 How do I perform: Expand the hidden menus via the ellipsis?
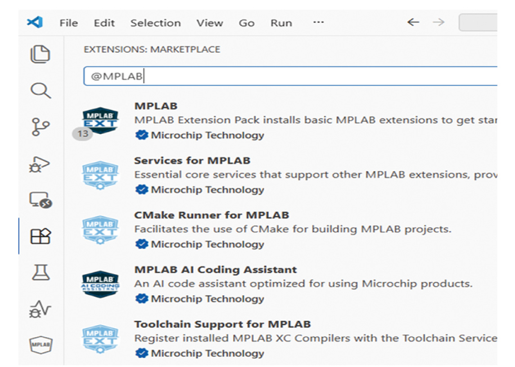click(318, 23)
